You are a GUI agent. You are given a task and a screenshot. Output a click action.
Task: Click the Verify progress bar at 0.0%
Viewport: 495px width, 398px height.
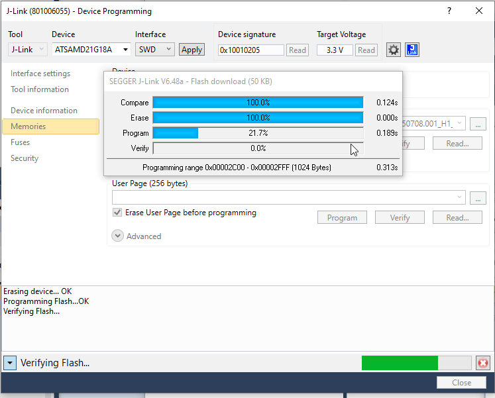pyautogui.click(x=258, y=148)
